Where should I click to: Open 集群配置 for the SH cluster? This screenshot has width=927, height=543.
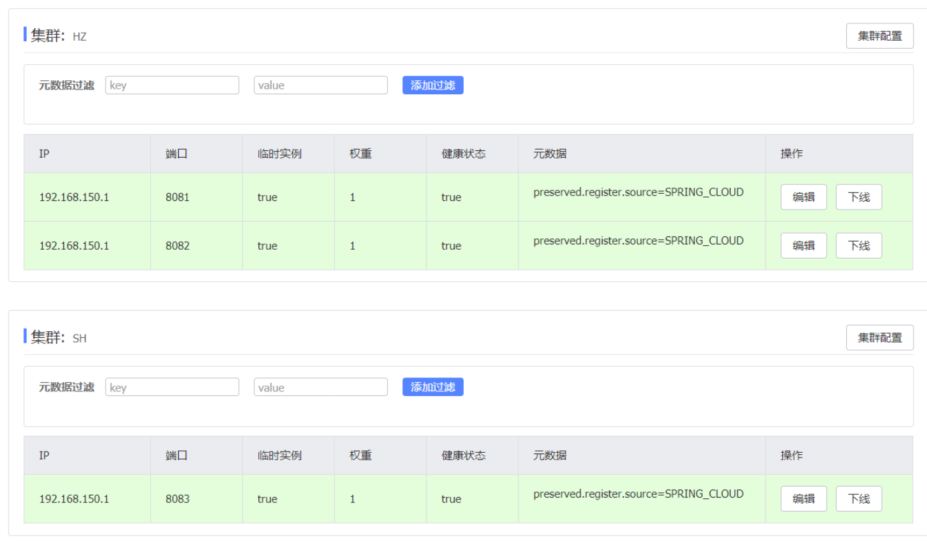(879, 338)
